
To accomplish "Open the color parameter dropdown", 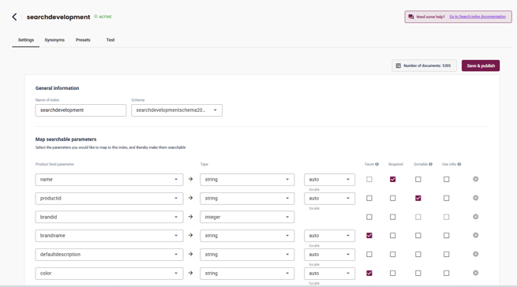I will pyautogui.click(x=109, y=274).
